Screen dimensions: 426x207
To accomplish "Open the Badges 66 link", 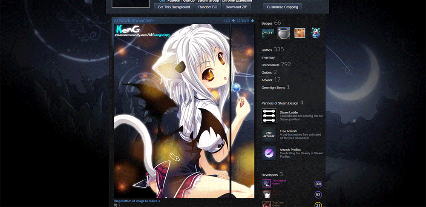I will pyautogui.click(x=271, y=23).
